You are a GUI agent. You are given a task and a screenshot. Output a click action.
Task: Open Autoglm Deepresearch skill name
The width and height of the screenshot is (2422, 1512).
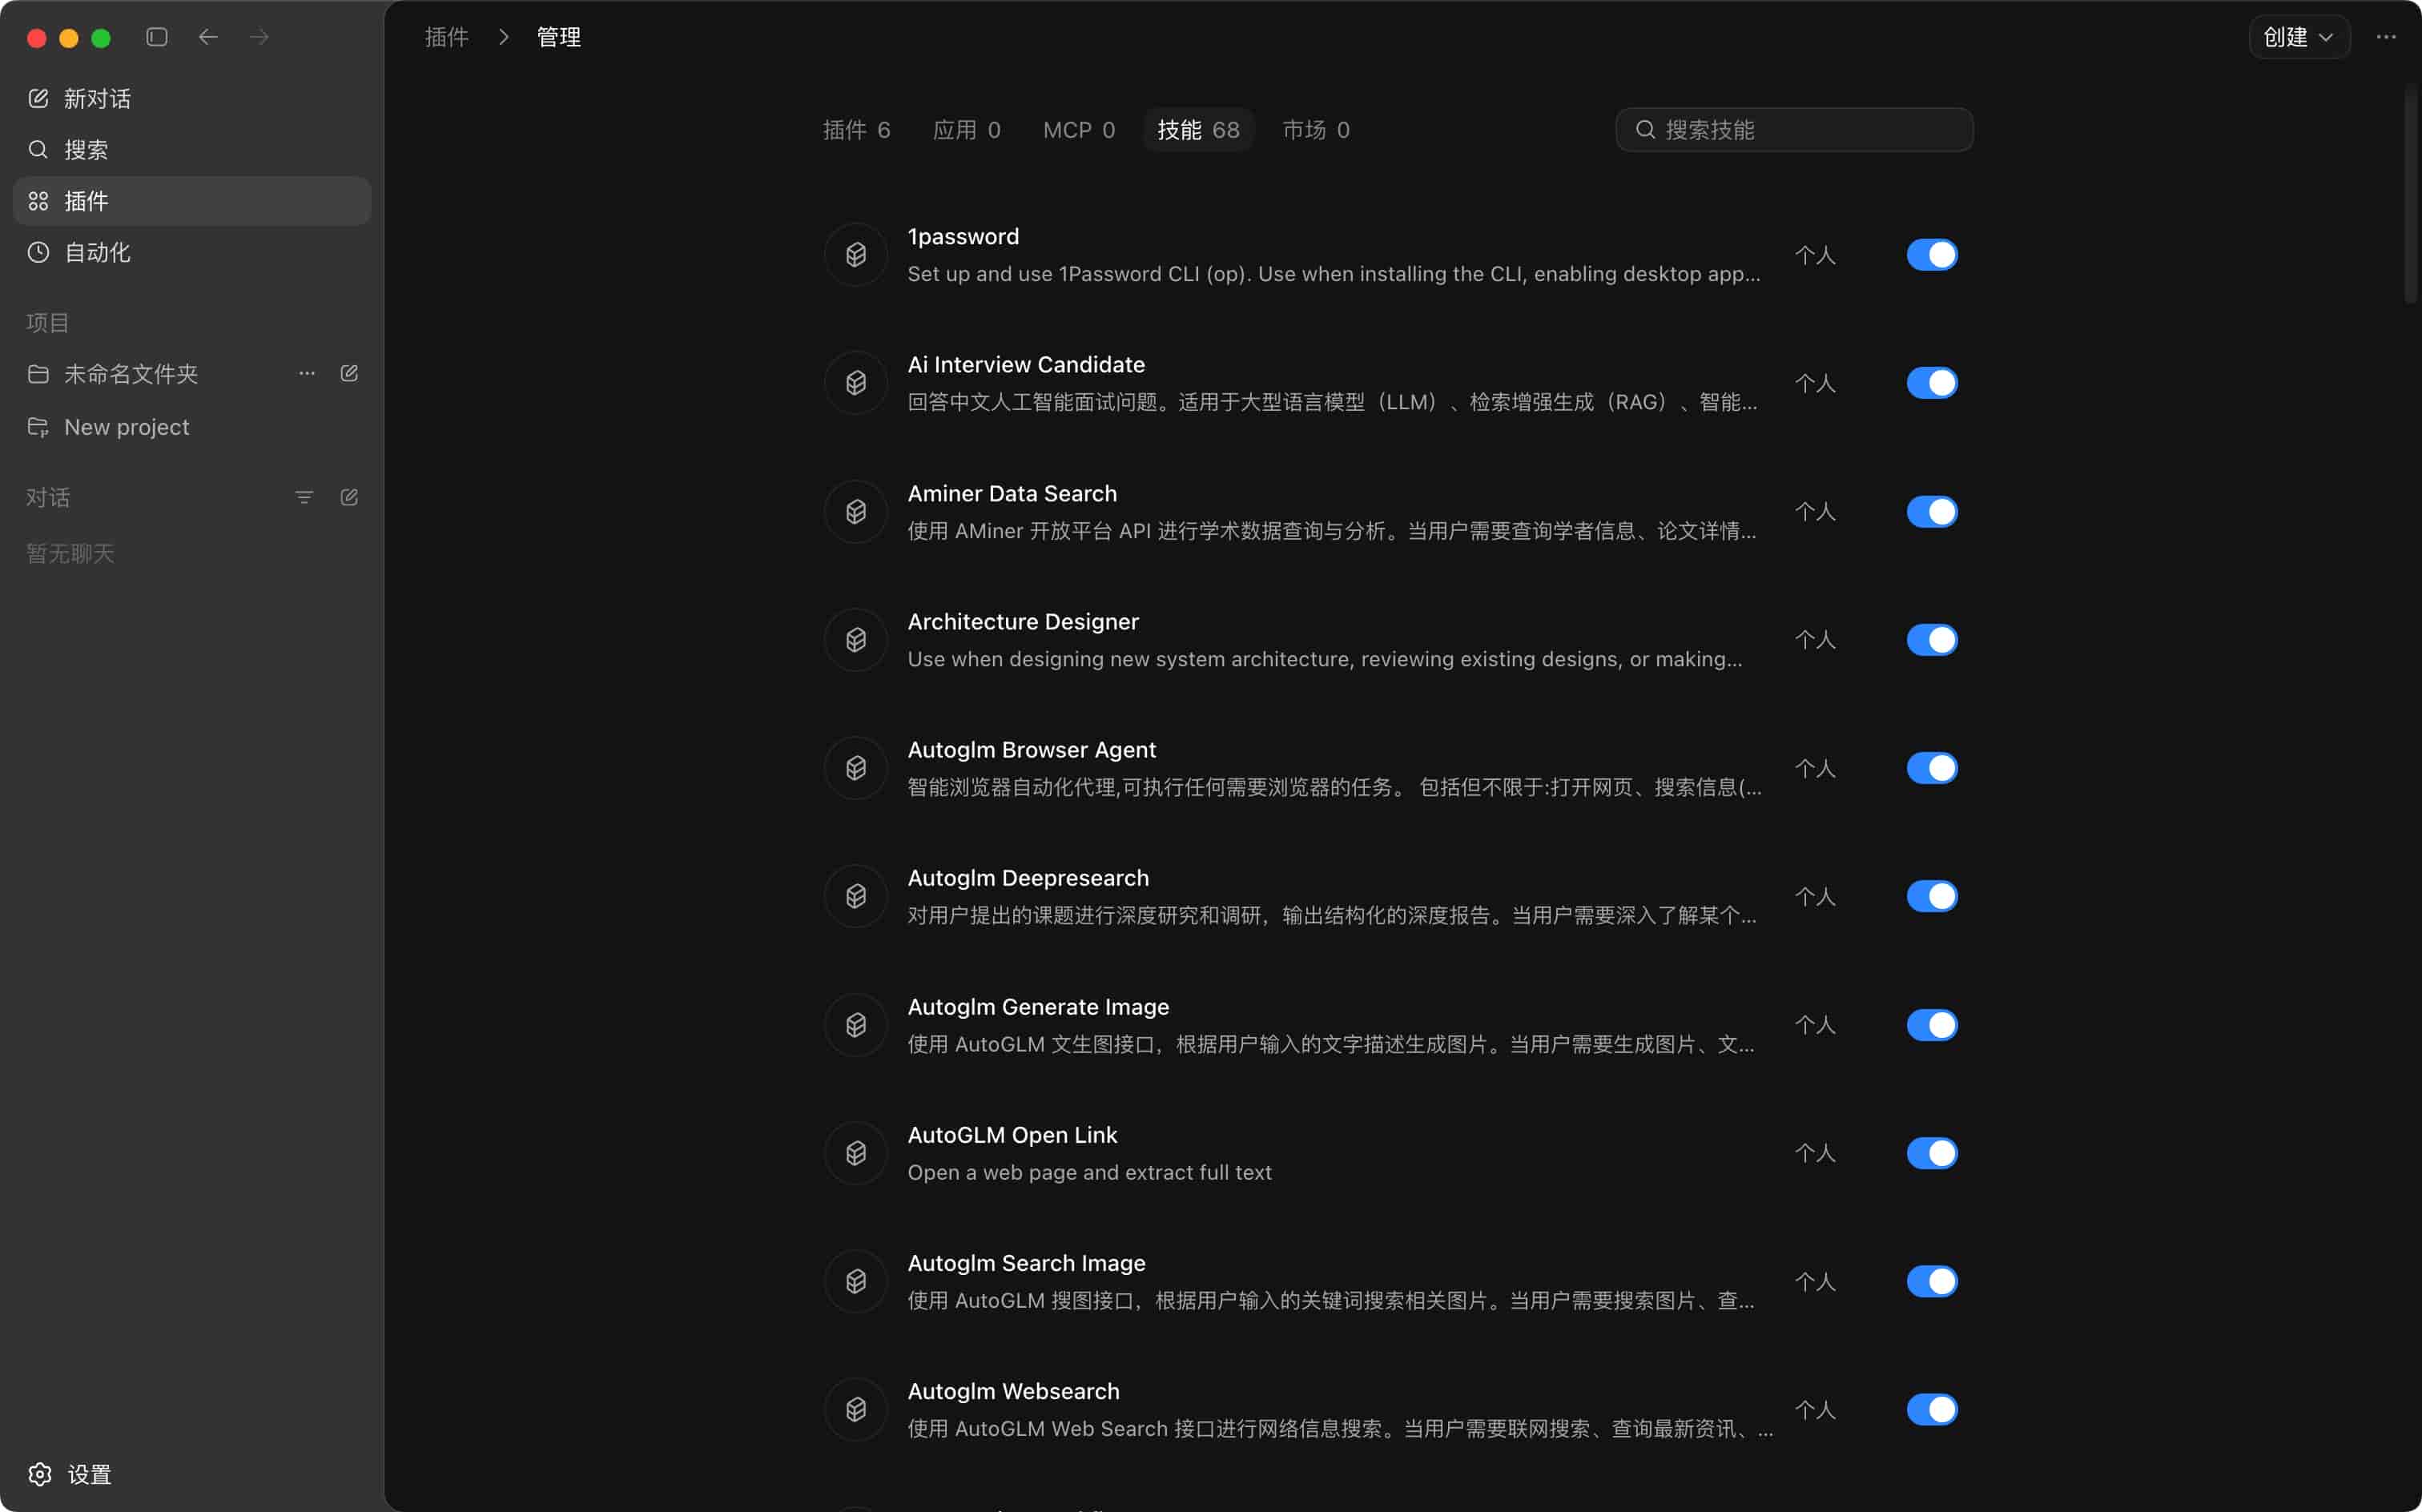(x=1028, y=877)
